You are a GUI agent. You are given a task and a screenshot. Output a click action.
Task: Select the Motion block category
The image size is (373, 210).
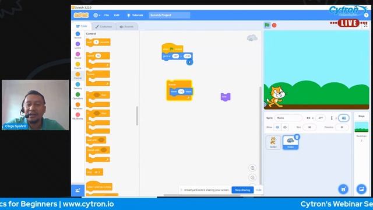[x=78, y=35]
